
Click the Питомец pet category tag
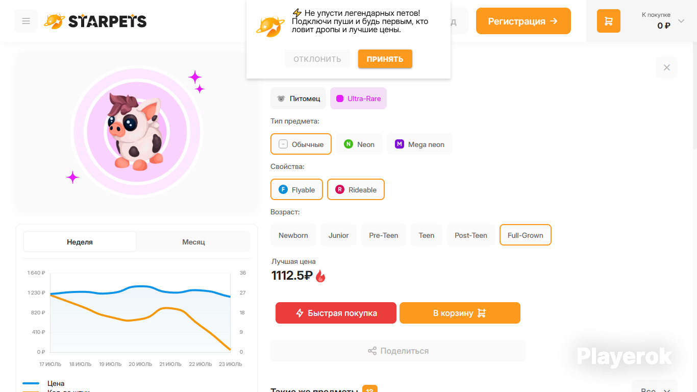click(x=298, y=99)
